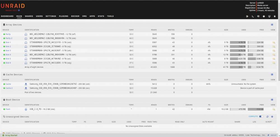280x137 pixels.
Task: Refresh the Unassigned Devices list
Action: point(267,117)
